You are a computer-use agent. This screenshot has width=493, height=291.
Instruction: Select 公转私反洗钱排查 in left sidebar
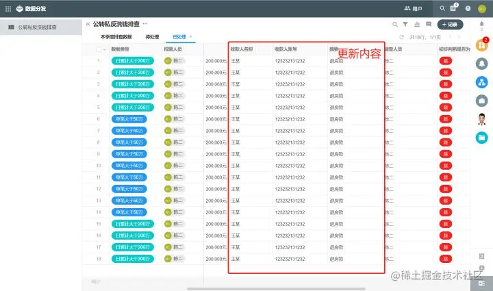click(x=41, y=27)
